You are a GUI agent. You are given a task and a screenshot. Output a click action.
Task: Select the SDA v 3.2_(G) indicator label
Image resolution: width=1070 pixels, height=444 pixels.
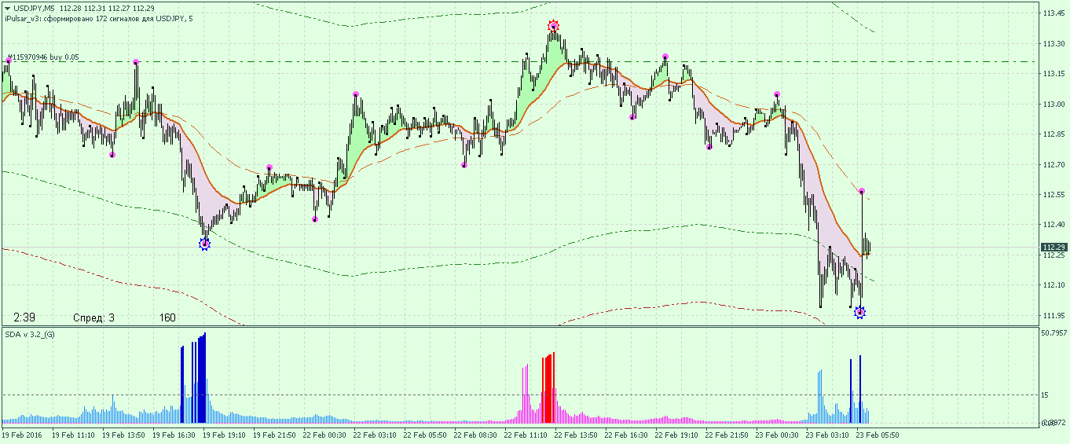[30, 335]
